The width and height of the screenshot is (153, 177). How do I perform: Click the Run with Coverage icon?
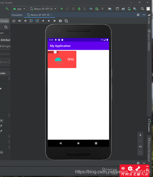click(85, 9)
